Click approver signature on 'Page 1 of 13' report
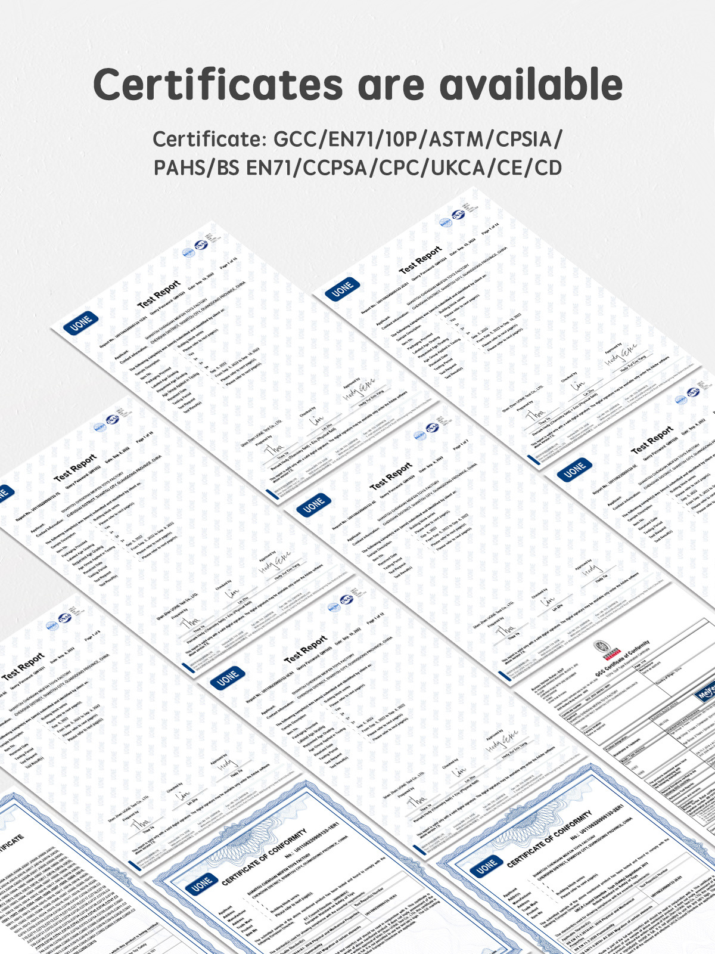The width and height of the screenshot is (715, 954). pyautogui.click(x=502, y=741)
